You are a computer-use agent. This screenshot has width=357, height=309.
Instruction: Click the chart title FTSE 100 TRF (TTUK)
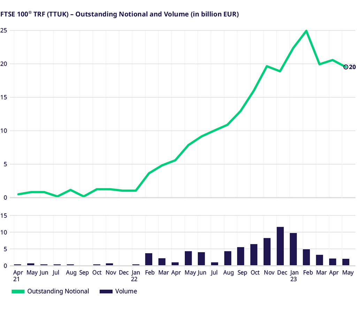(x=119, y=15)
